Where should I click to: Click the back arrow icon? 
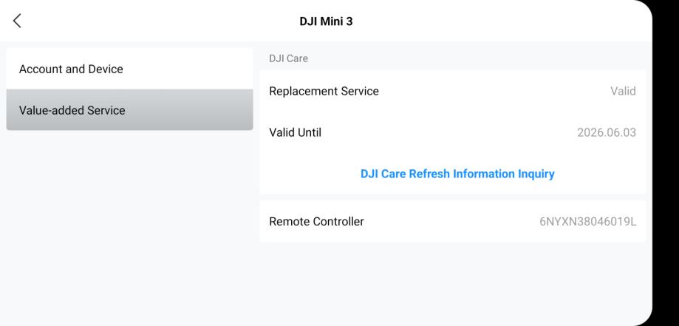click(18, 21)
